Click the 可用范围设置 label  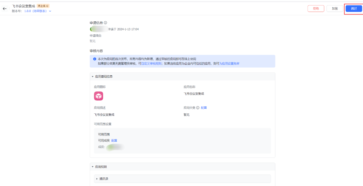click(x=103, y=124)
